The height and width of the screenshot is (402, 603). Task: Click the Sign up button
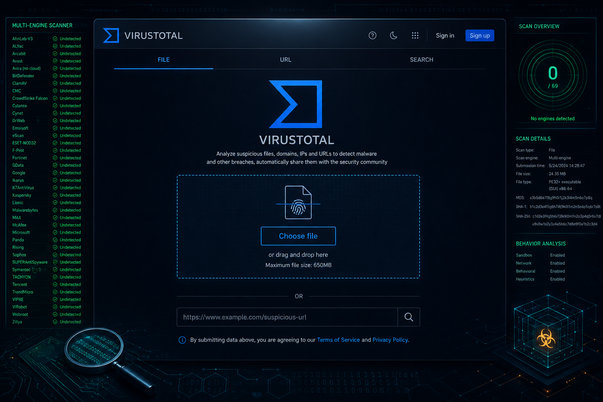(480, 35)
